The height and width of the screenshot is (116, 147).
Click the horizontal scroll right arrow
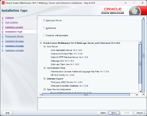(137, 95)
